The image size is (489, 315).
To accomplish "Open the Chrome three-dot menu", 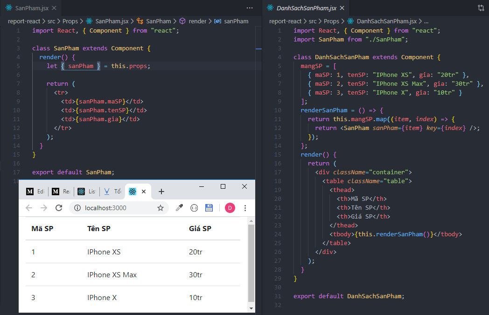I will pos(245,208).
